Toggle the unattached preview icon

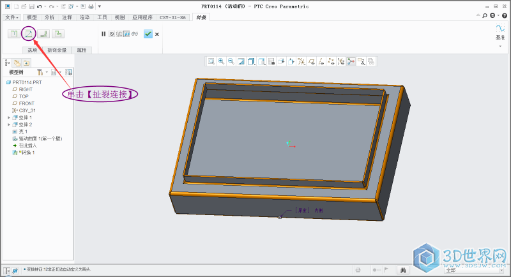(119, 34)
